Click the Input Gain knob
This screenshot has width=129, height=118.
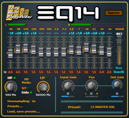[x=68, y=86]
